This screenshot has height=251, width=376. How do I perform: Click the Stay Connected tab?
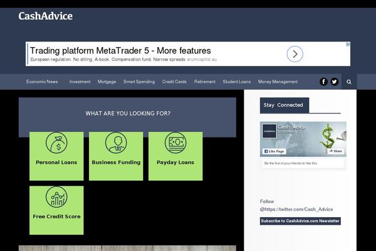point(285,105)
